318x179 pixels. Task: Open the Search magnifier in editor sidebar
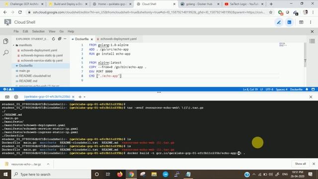point(6,53)
